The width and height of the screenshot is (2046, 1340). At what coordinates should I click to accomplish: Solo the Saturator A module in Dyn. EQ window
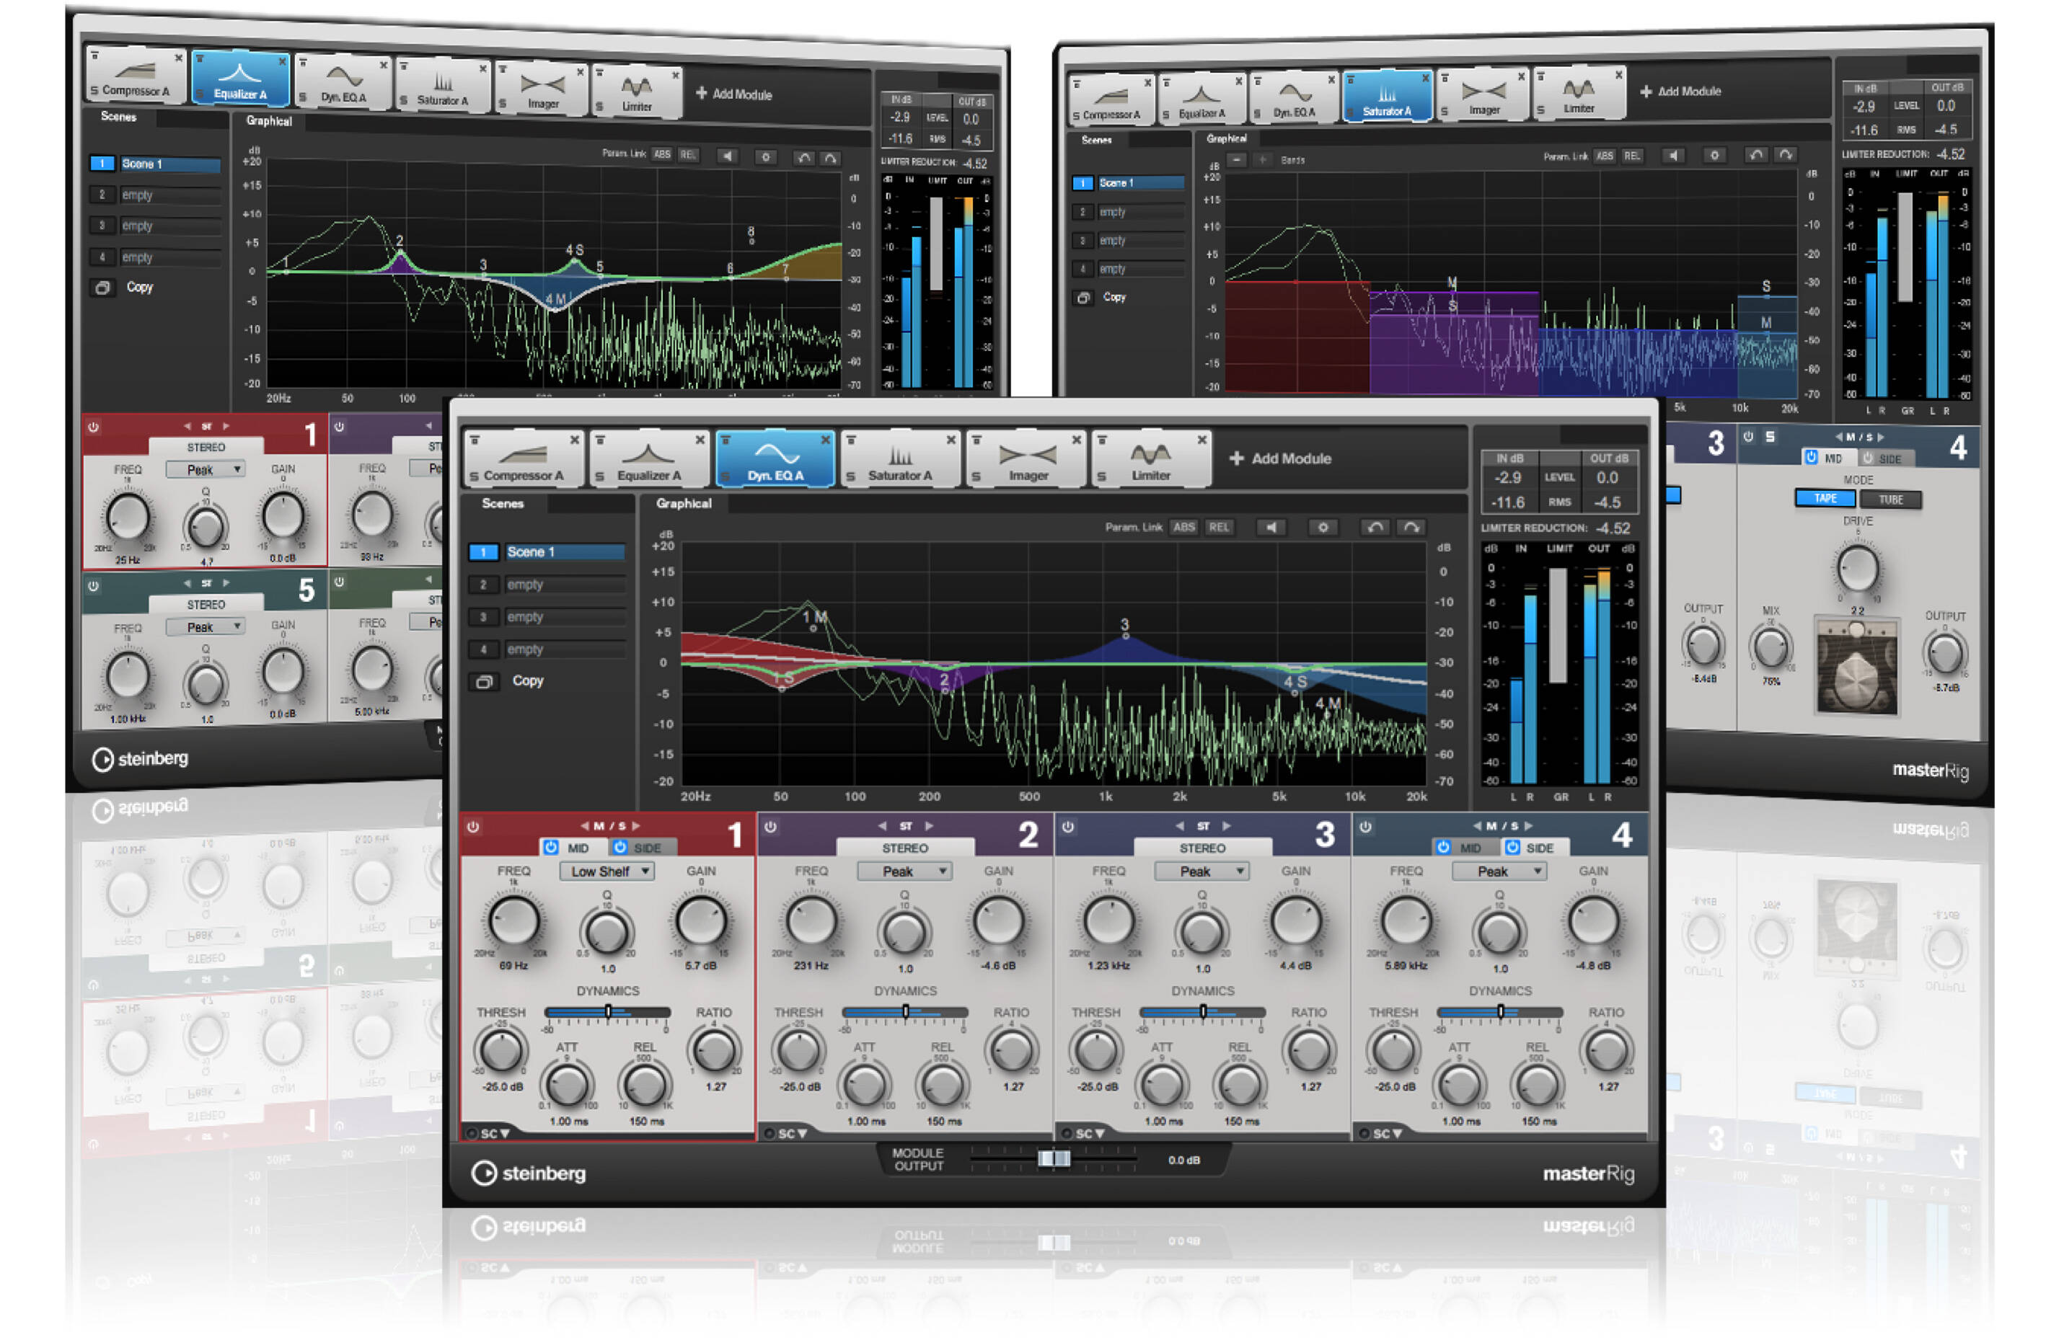click(x=850, y=476)
